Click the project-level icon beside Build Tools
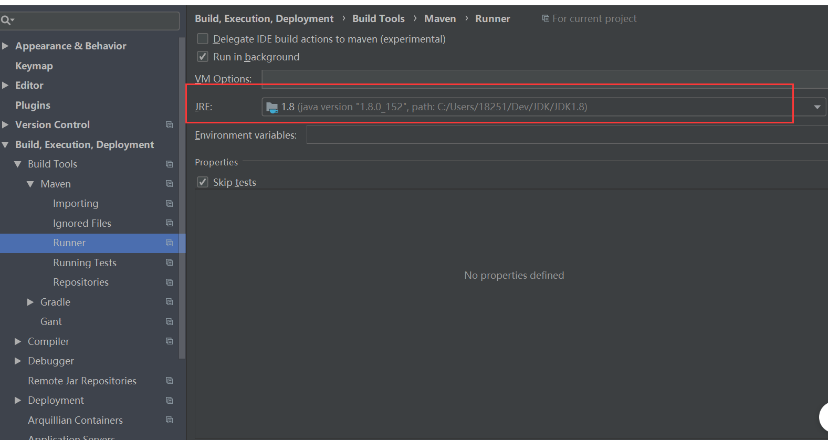The width and height of the screenshot is (828, 440). pyautogui.click(x=169, y=164)
